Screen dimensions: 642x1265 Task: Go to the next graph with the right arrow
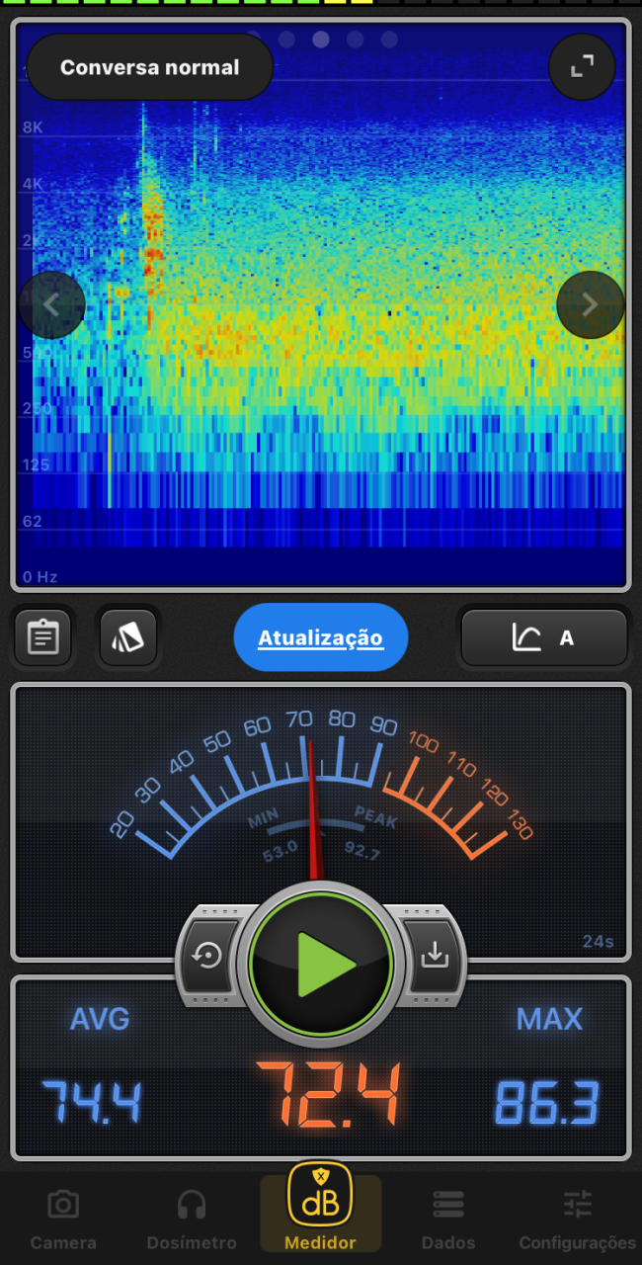coord(590,304)
